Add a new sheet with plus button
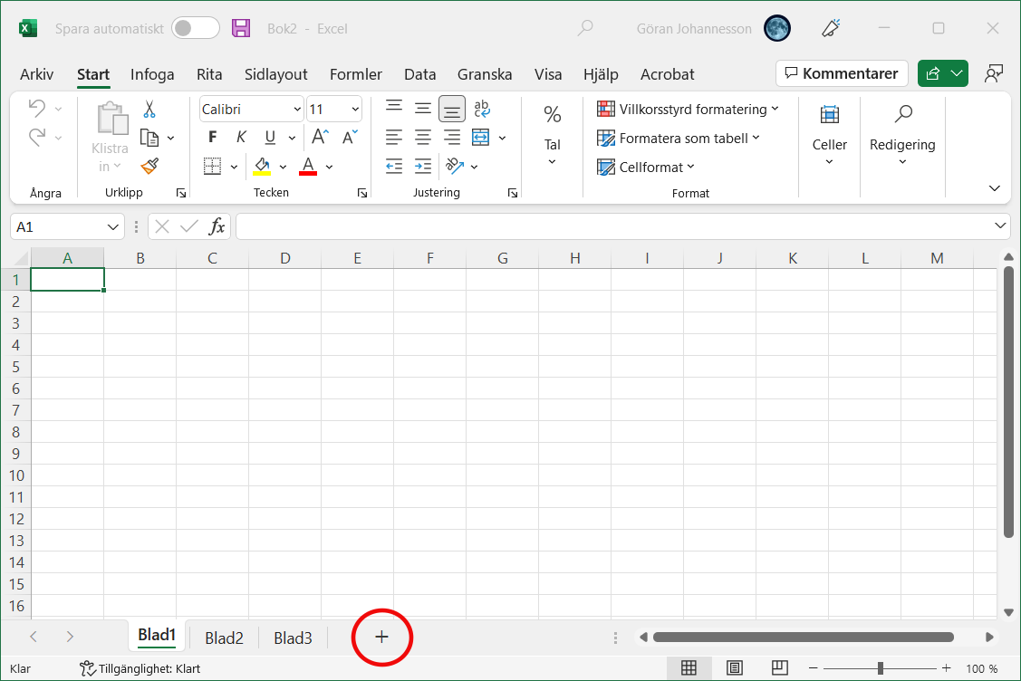Image resolution: width=1021 pixels, height=681 pixels. tap(381, 638)
